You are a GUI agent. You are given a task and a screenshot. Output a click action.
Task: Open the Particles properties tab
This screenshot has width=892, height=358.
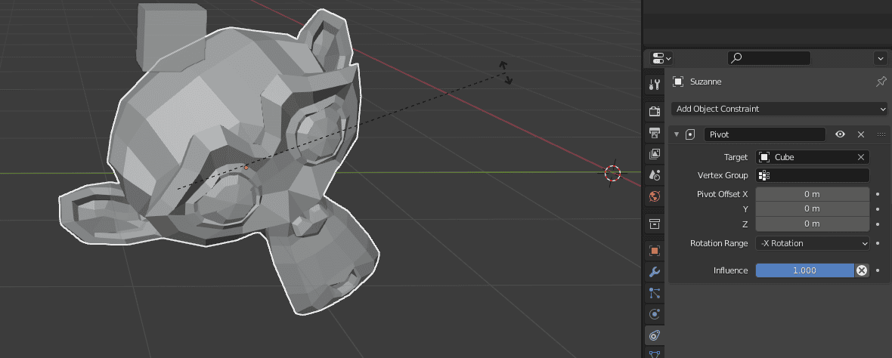(654, 292)
